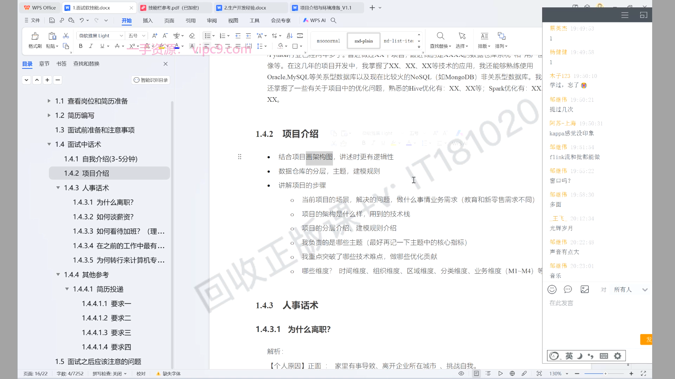Click the sort text icon

tap(290, 36)
